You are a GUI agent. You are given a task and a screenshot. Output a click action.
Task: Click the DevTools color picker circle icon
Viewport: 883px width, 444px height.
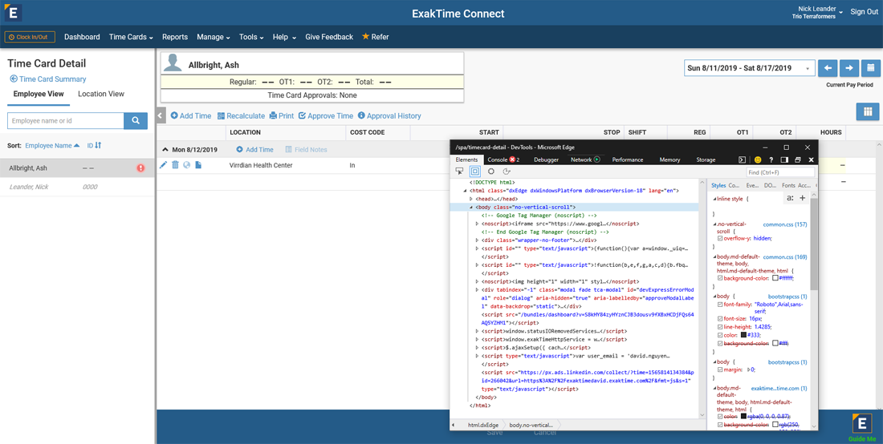491,172
